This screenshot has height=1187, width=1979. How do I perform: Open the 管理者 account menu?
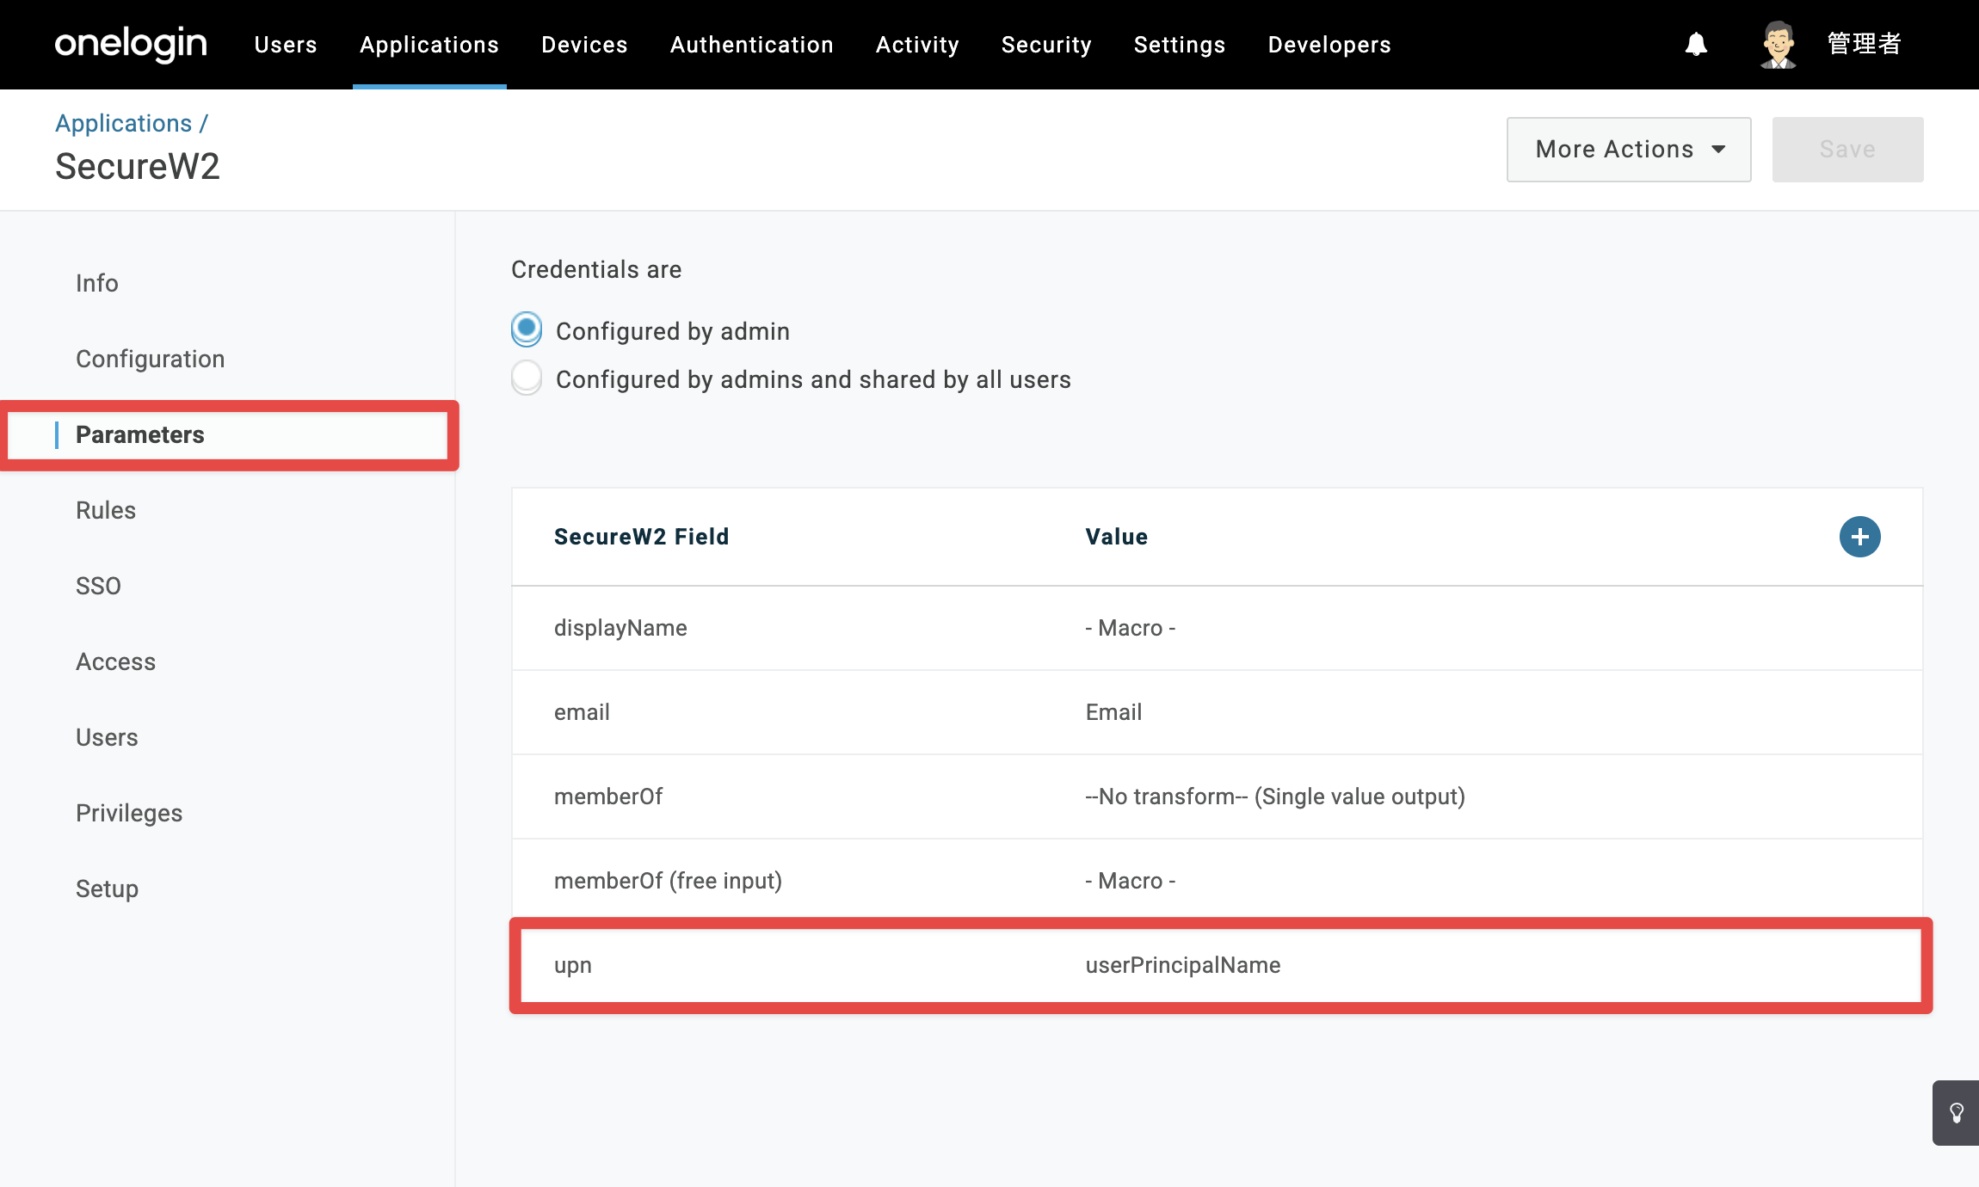coord(1864,44)
